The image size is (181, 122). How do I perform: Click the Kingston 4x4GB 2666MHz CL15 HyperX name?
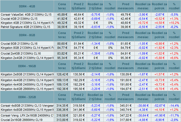point(27,89)
